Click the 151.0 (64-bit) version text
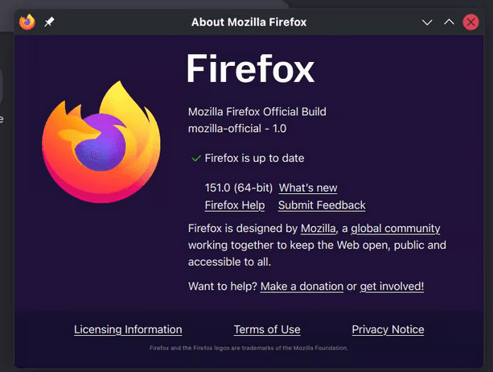493x372 pixels. (239, 188)
